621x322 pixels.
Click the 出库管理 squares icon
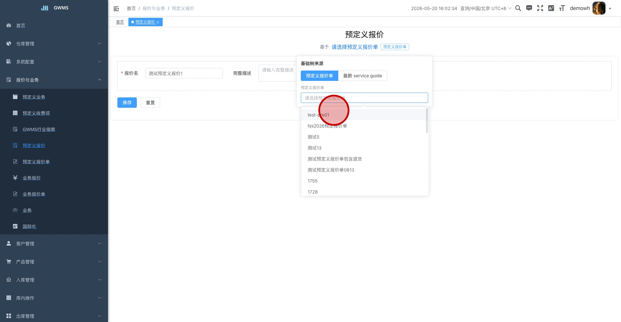tap(9, 316)
